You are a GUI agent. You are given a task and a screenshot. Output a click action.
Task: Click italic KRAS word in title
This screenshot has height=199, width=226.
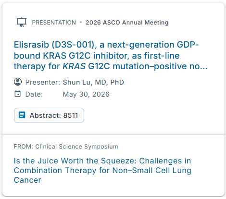(x=74, y=66)
